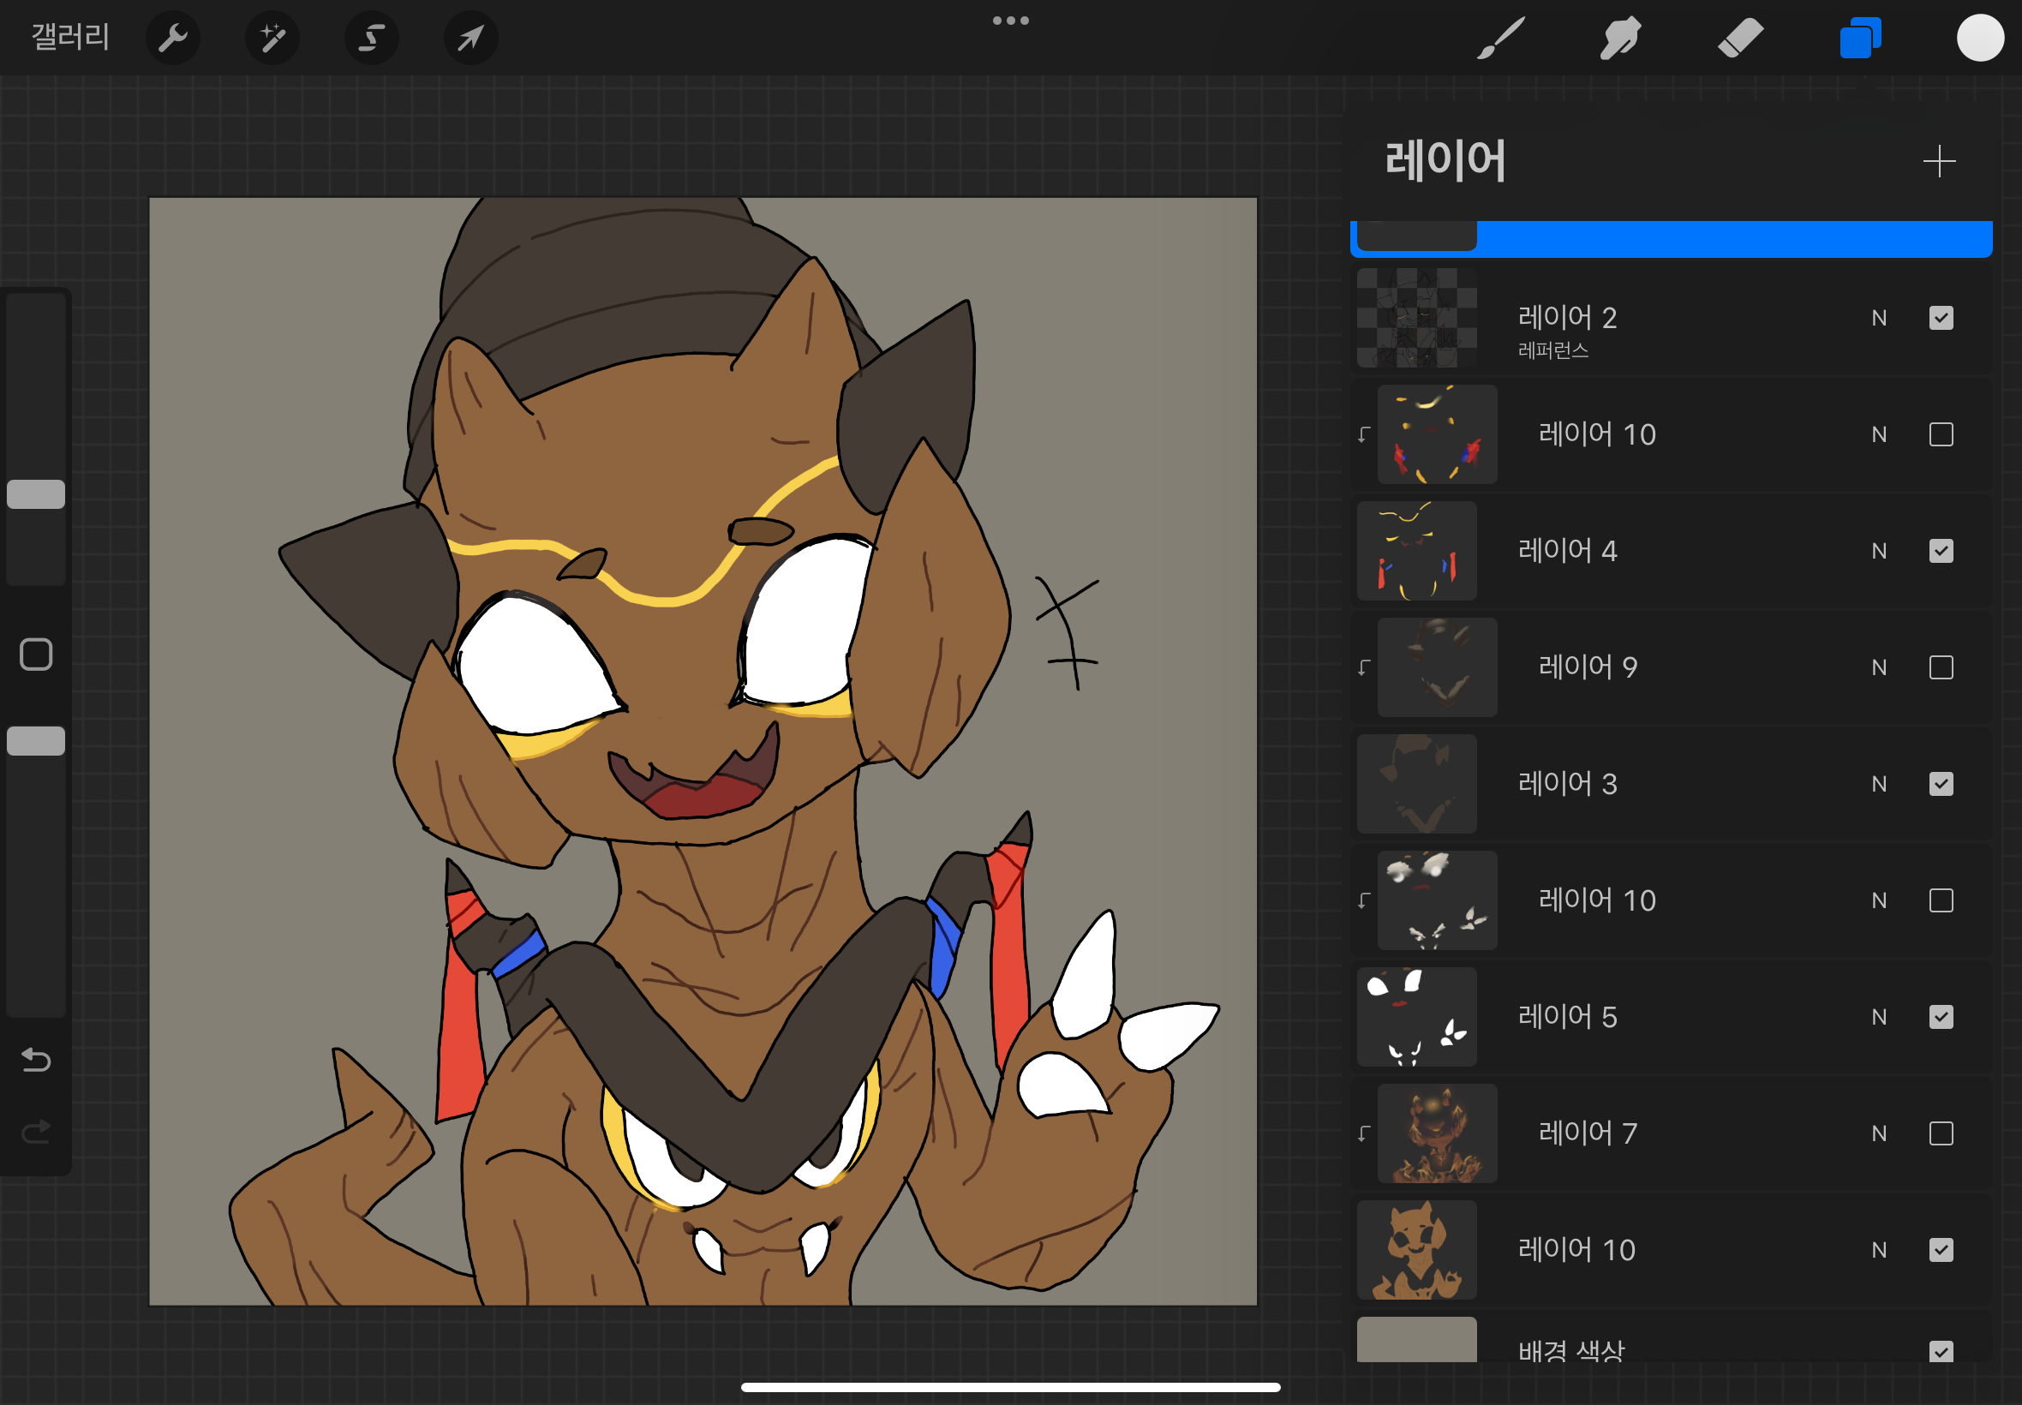The width and height of the screenshot is (2022, 1405).
Task: Close the Layers panel via layers icon
Action: coord(1860,38)
